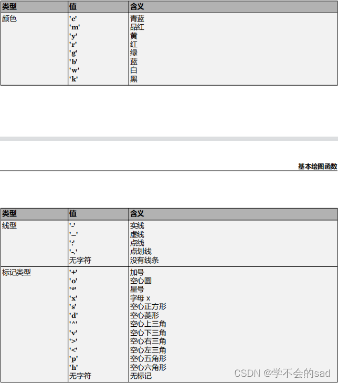Select the 'o' marker value

coord(73,281)
